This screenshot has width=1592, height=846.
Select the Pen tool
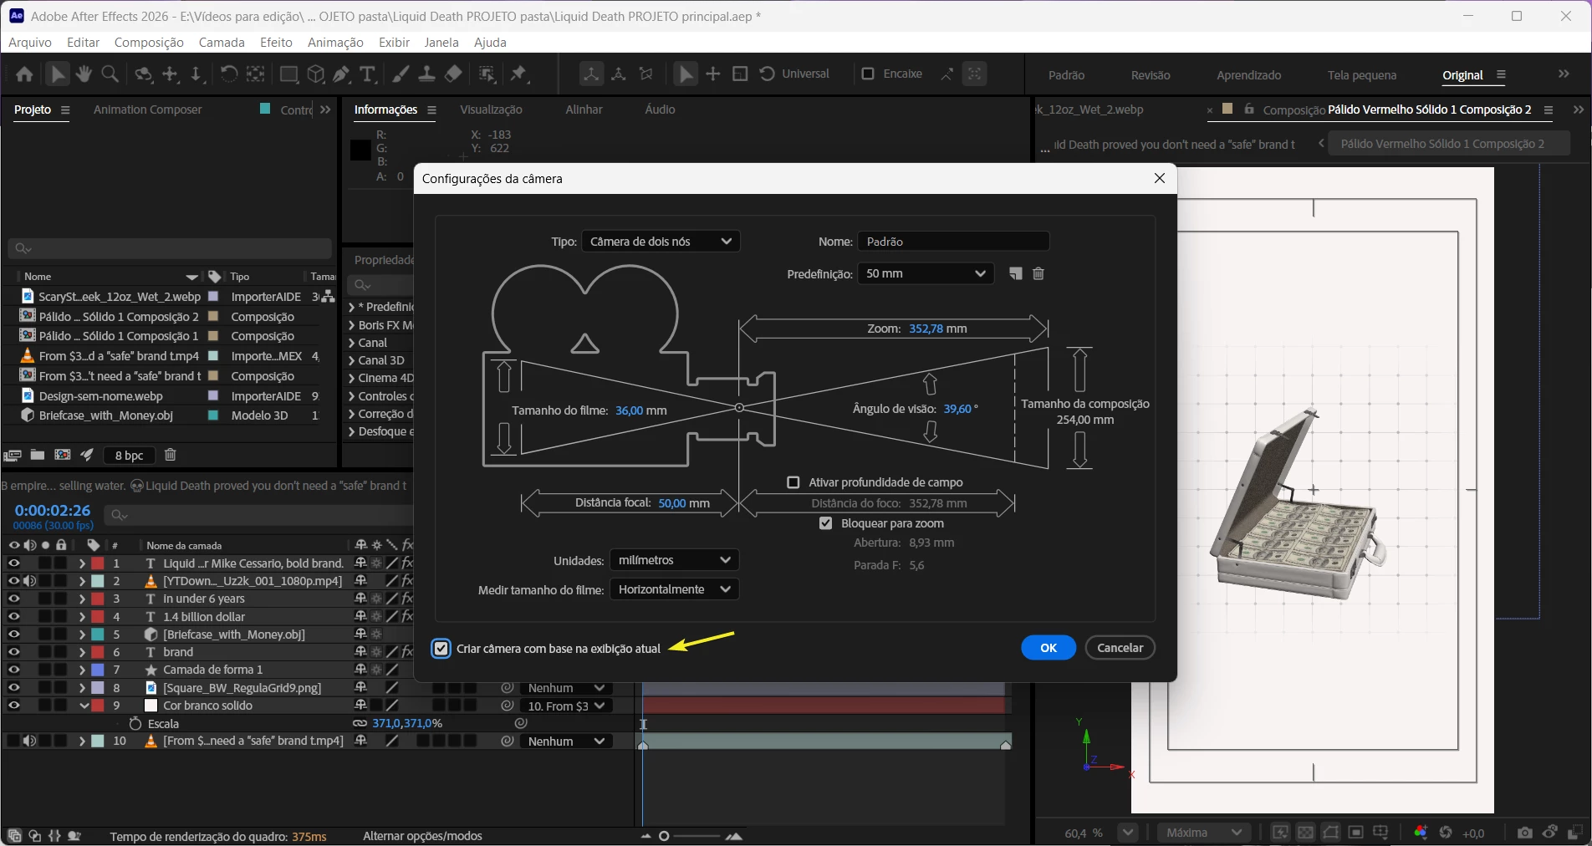coord(341,74)
